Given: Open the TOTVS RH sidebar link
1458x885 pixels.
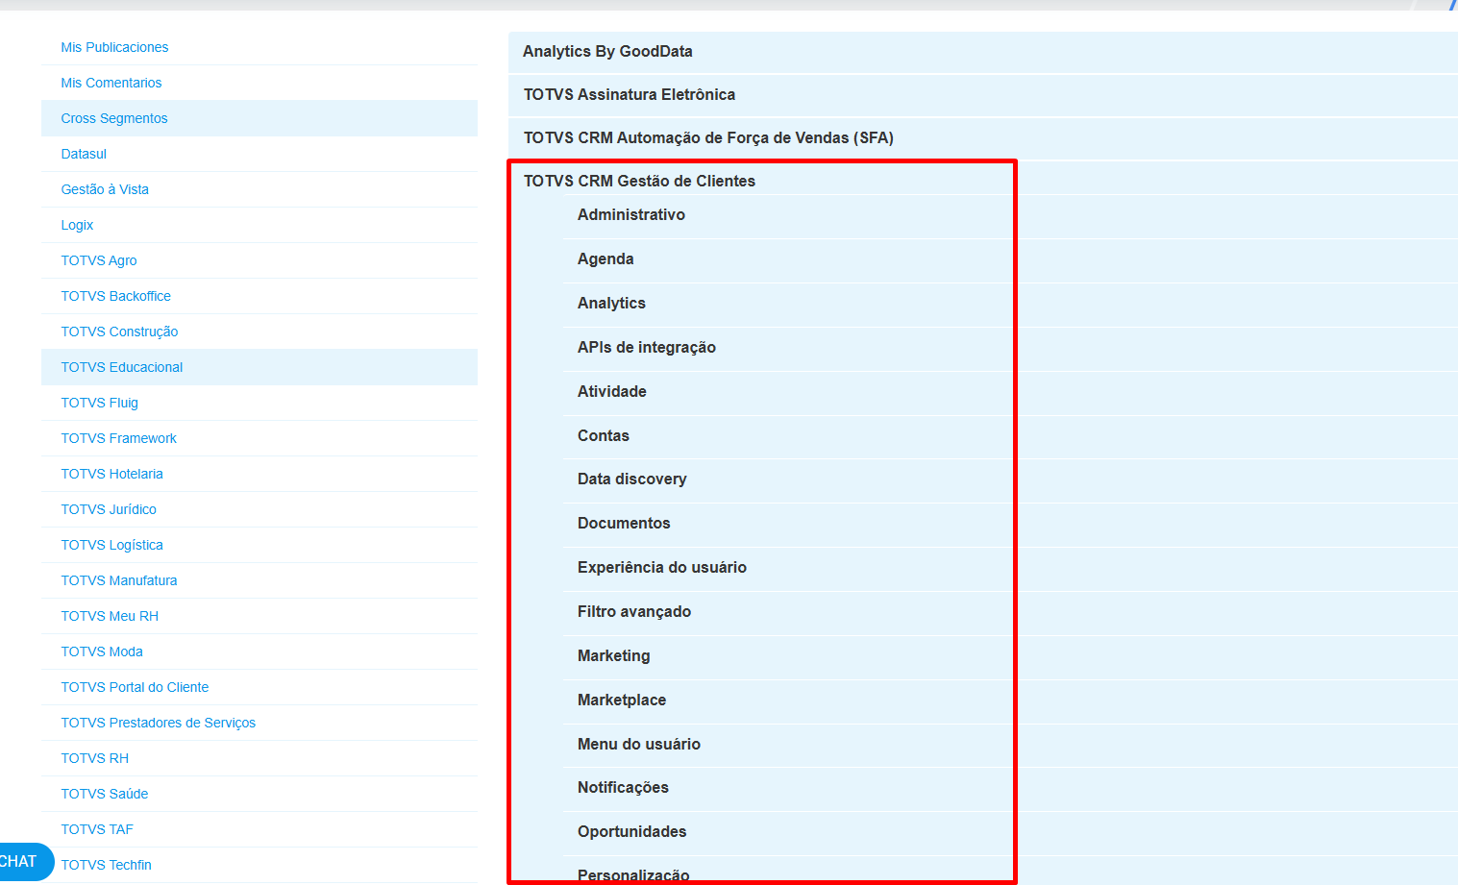Looking at the screenshot, I should coord(95,758).
